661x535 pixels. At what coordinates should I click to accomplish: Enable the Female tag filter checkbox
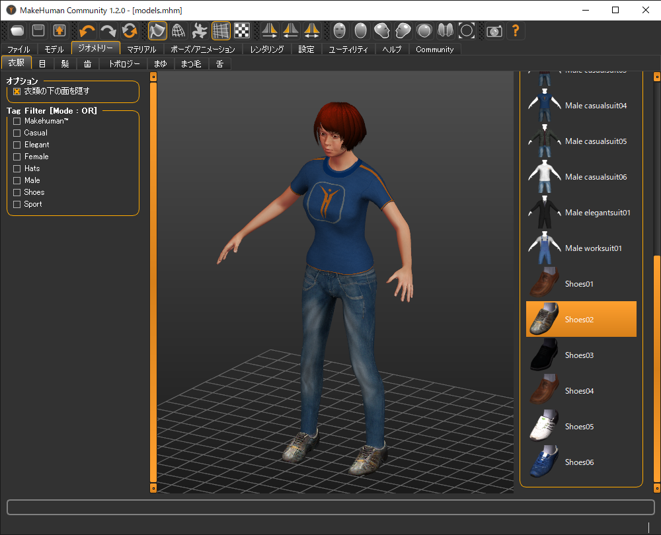[17, 157]
